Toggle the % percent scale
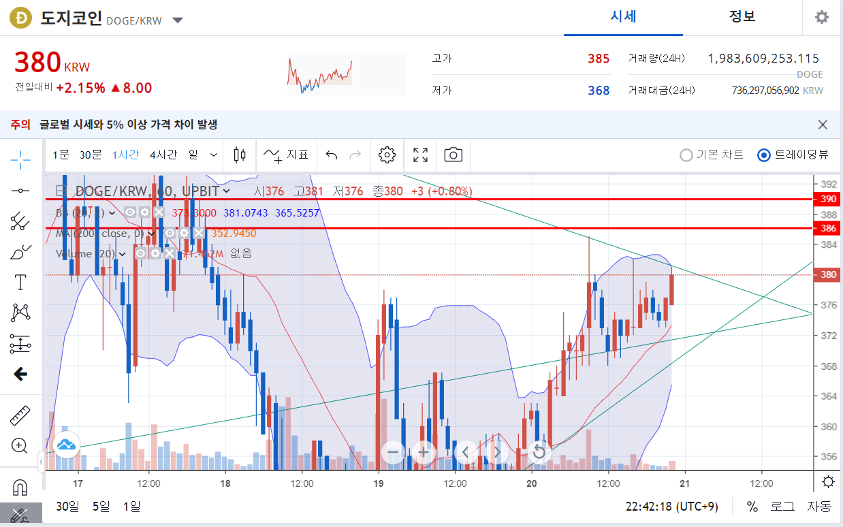The width and height of the screenshot is (843, 527). coord(752,507)
